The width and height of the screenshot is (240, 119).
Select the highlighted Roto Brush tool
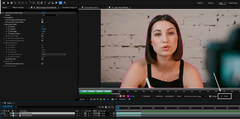61,3
